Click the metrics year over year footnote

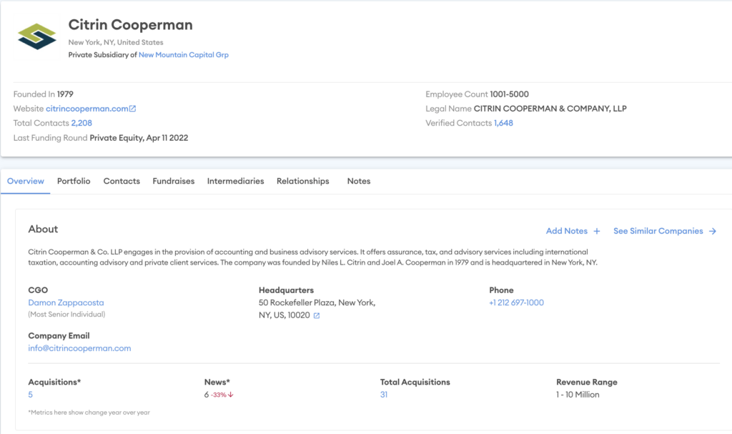[89, 413]
